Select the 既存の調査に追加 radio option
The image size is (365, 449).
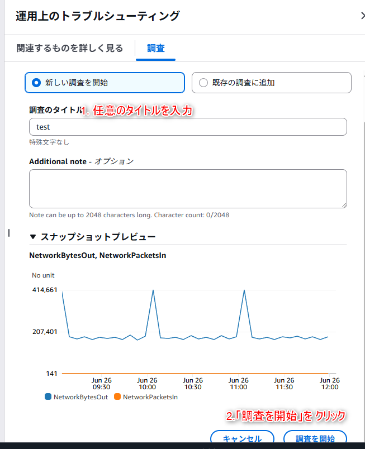271,83
